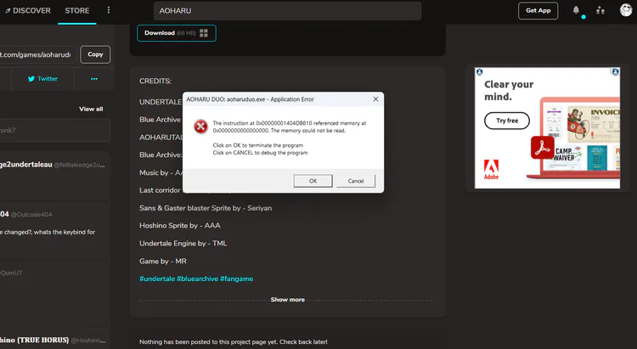Open the notifications bell icon
Image resolution: width=637 pixels, height=349 pixels.
(x=576, y=10)
